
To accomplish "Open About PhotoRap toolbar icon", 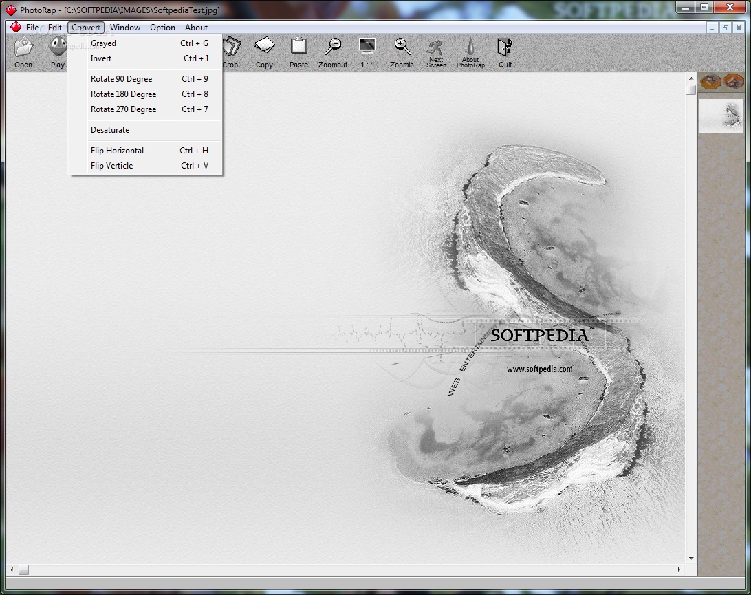I will (x=470, y=53).
